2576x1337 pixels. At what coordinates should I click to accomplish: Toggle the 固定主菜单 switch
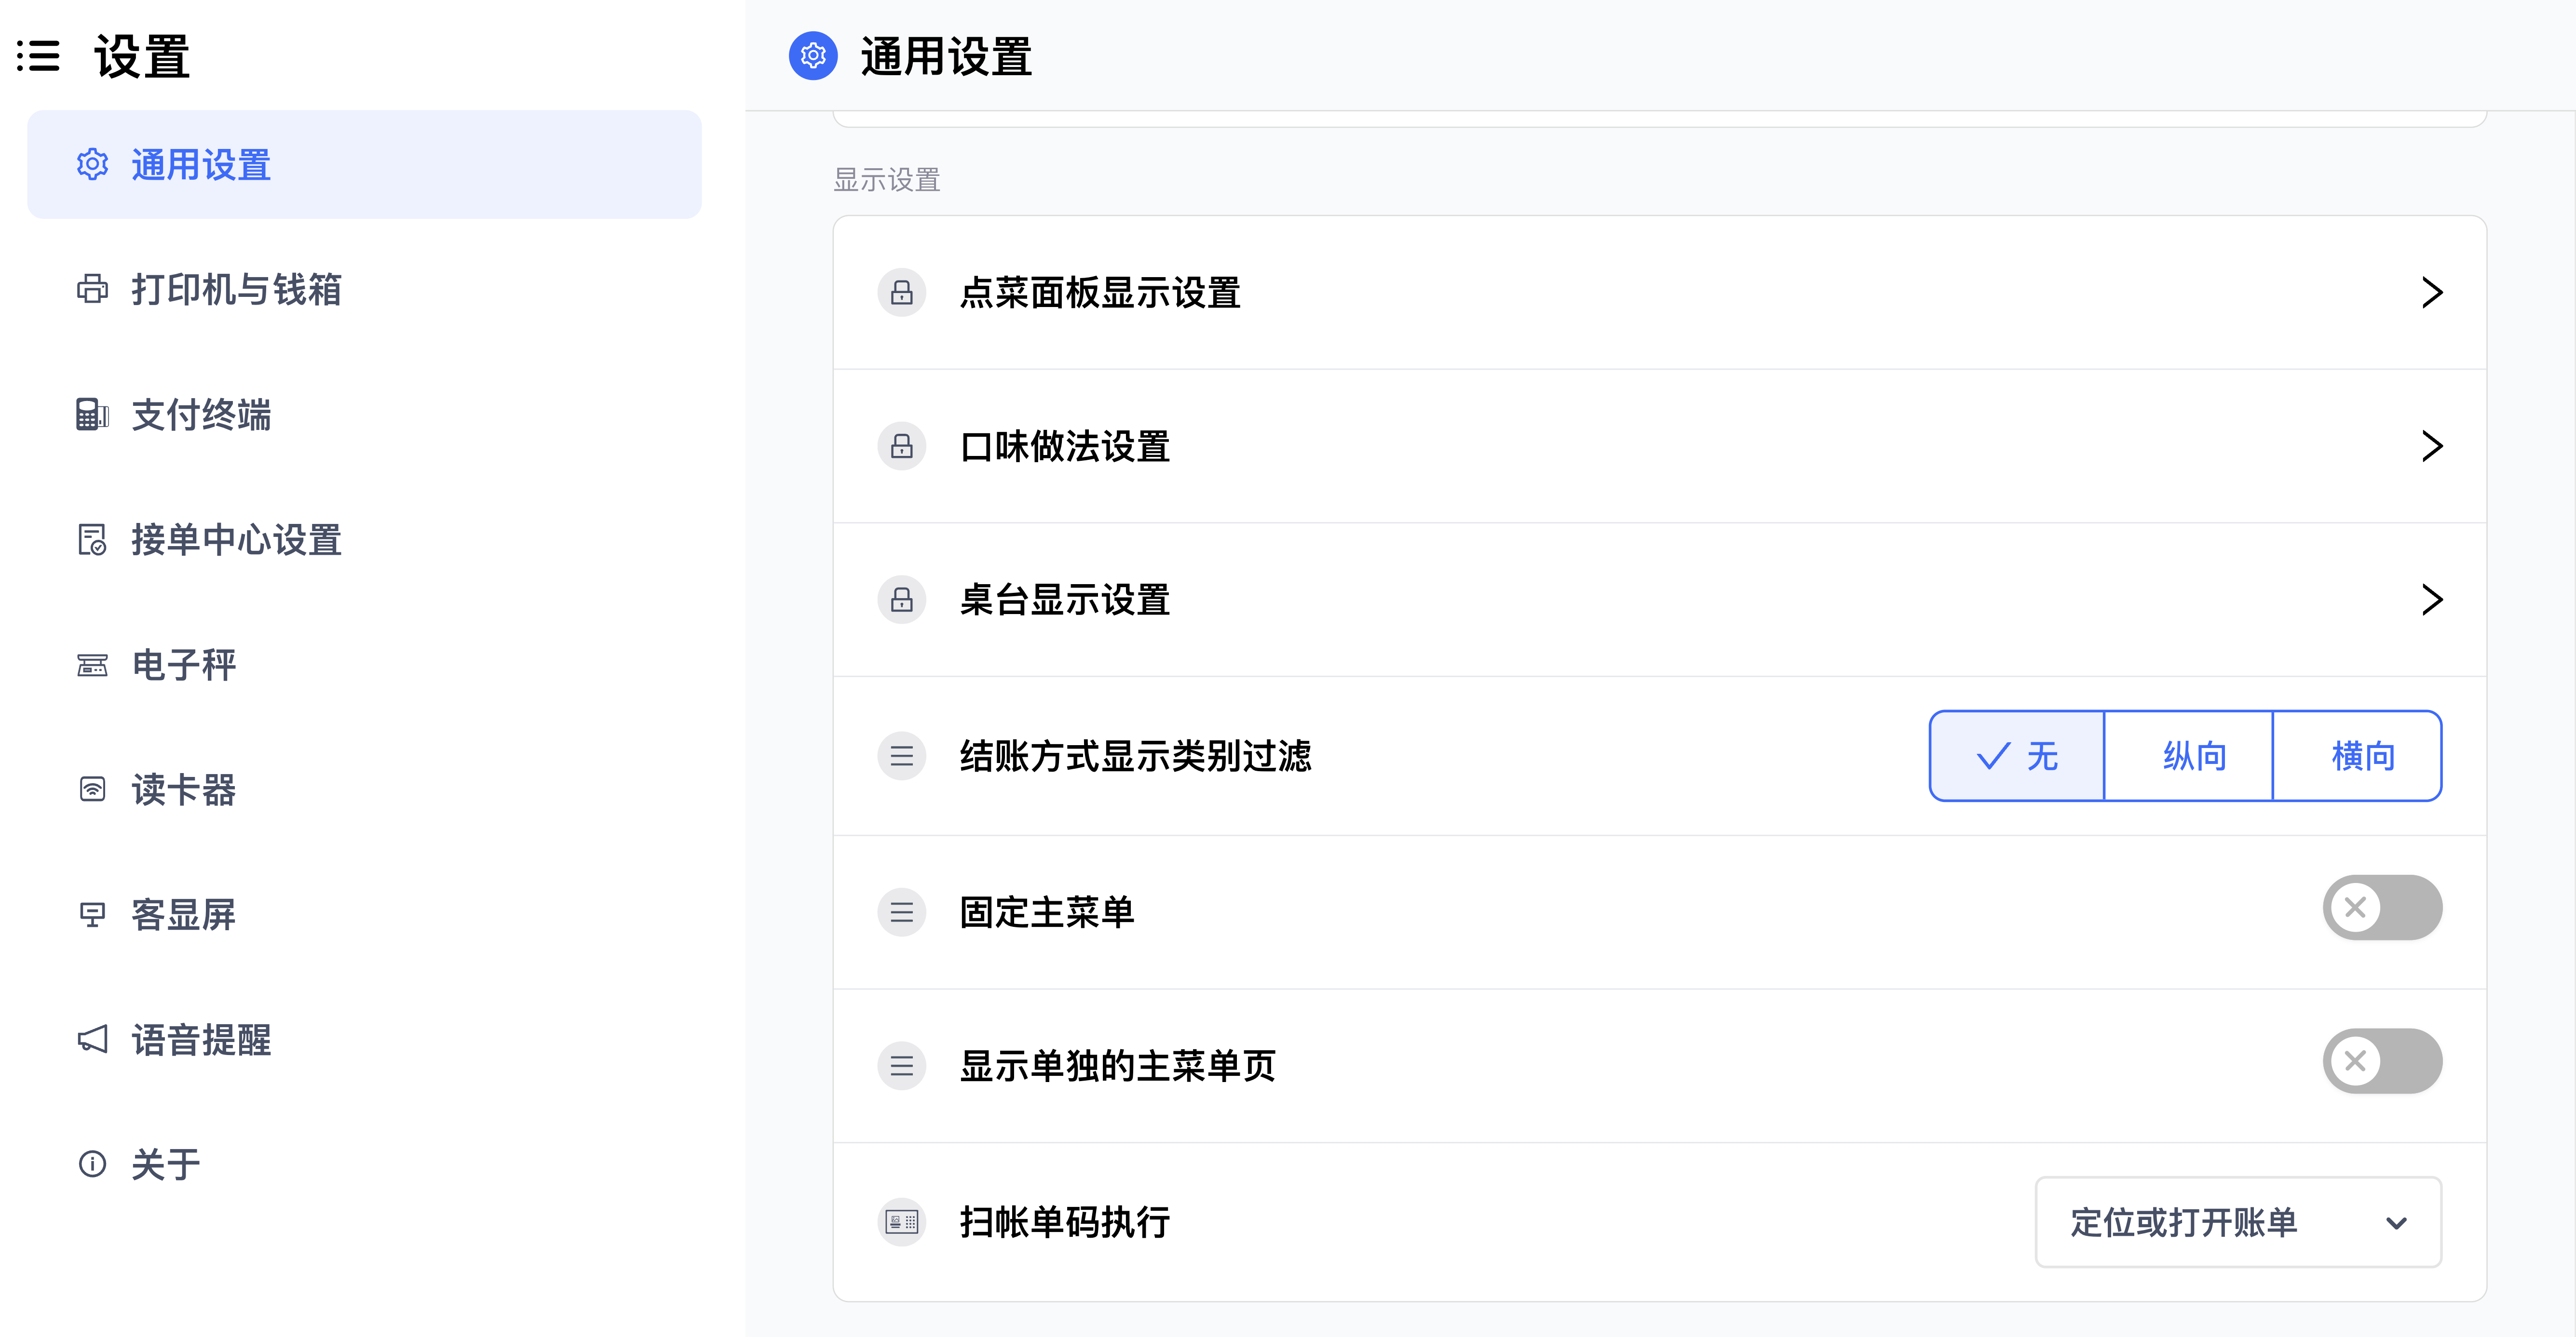coord(2381,908)
